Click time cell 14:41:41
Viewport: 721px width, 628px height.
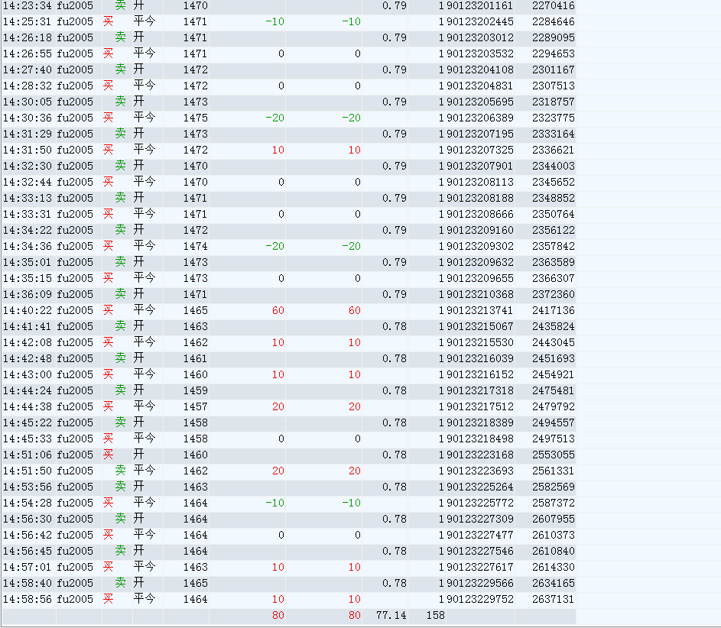27,327
